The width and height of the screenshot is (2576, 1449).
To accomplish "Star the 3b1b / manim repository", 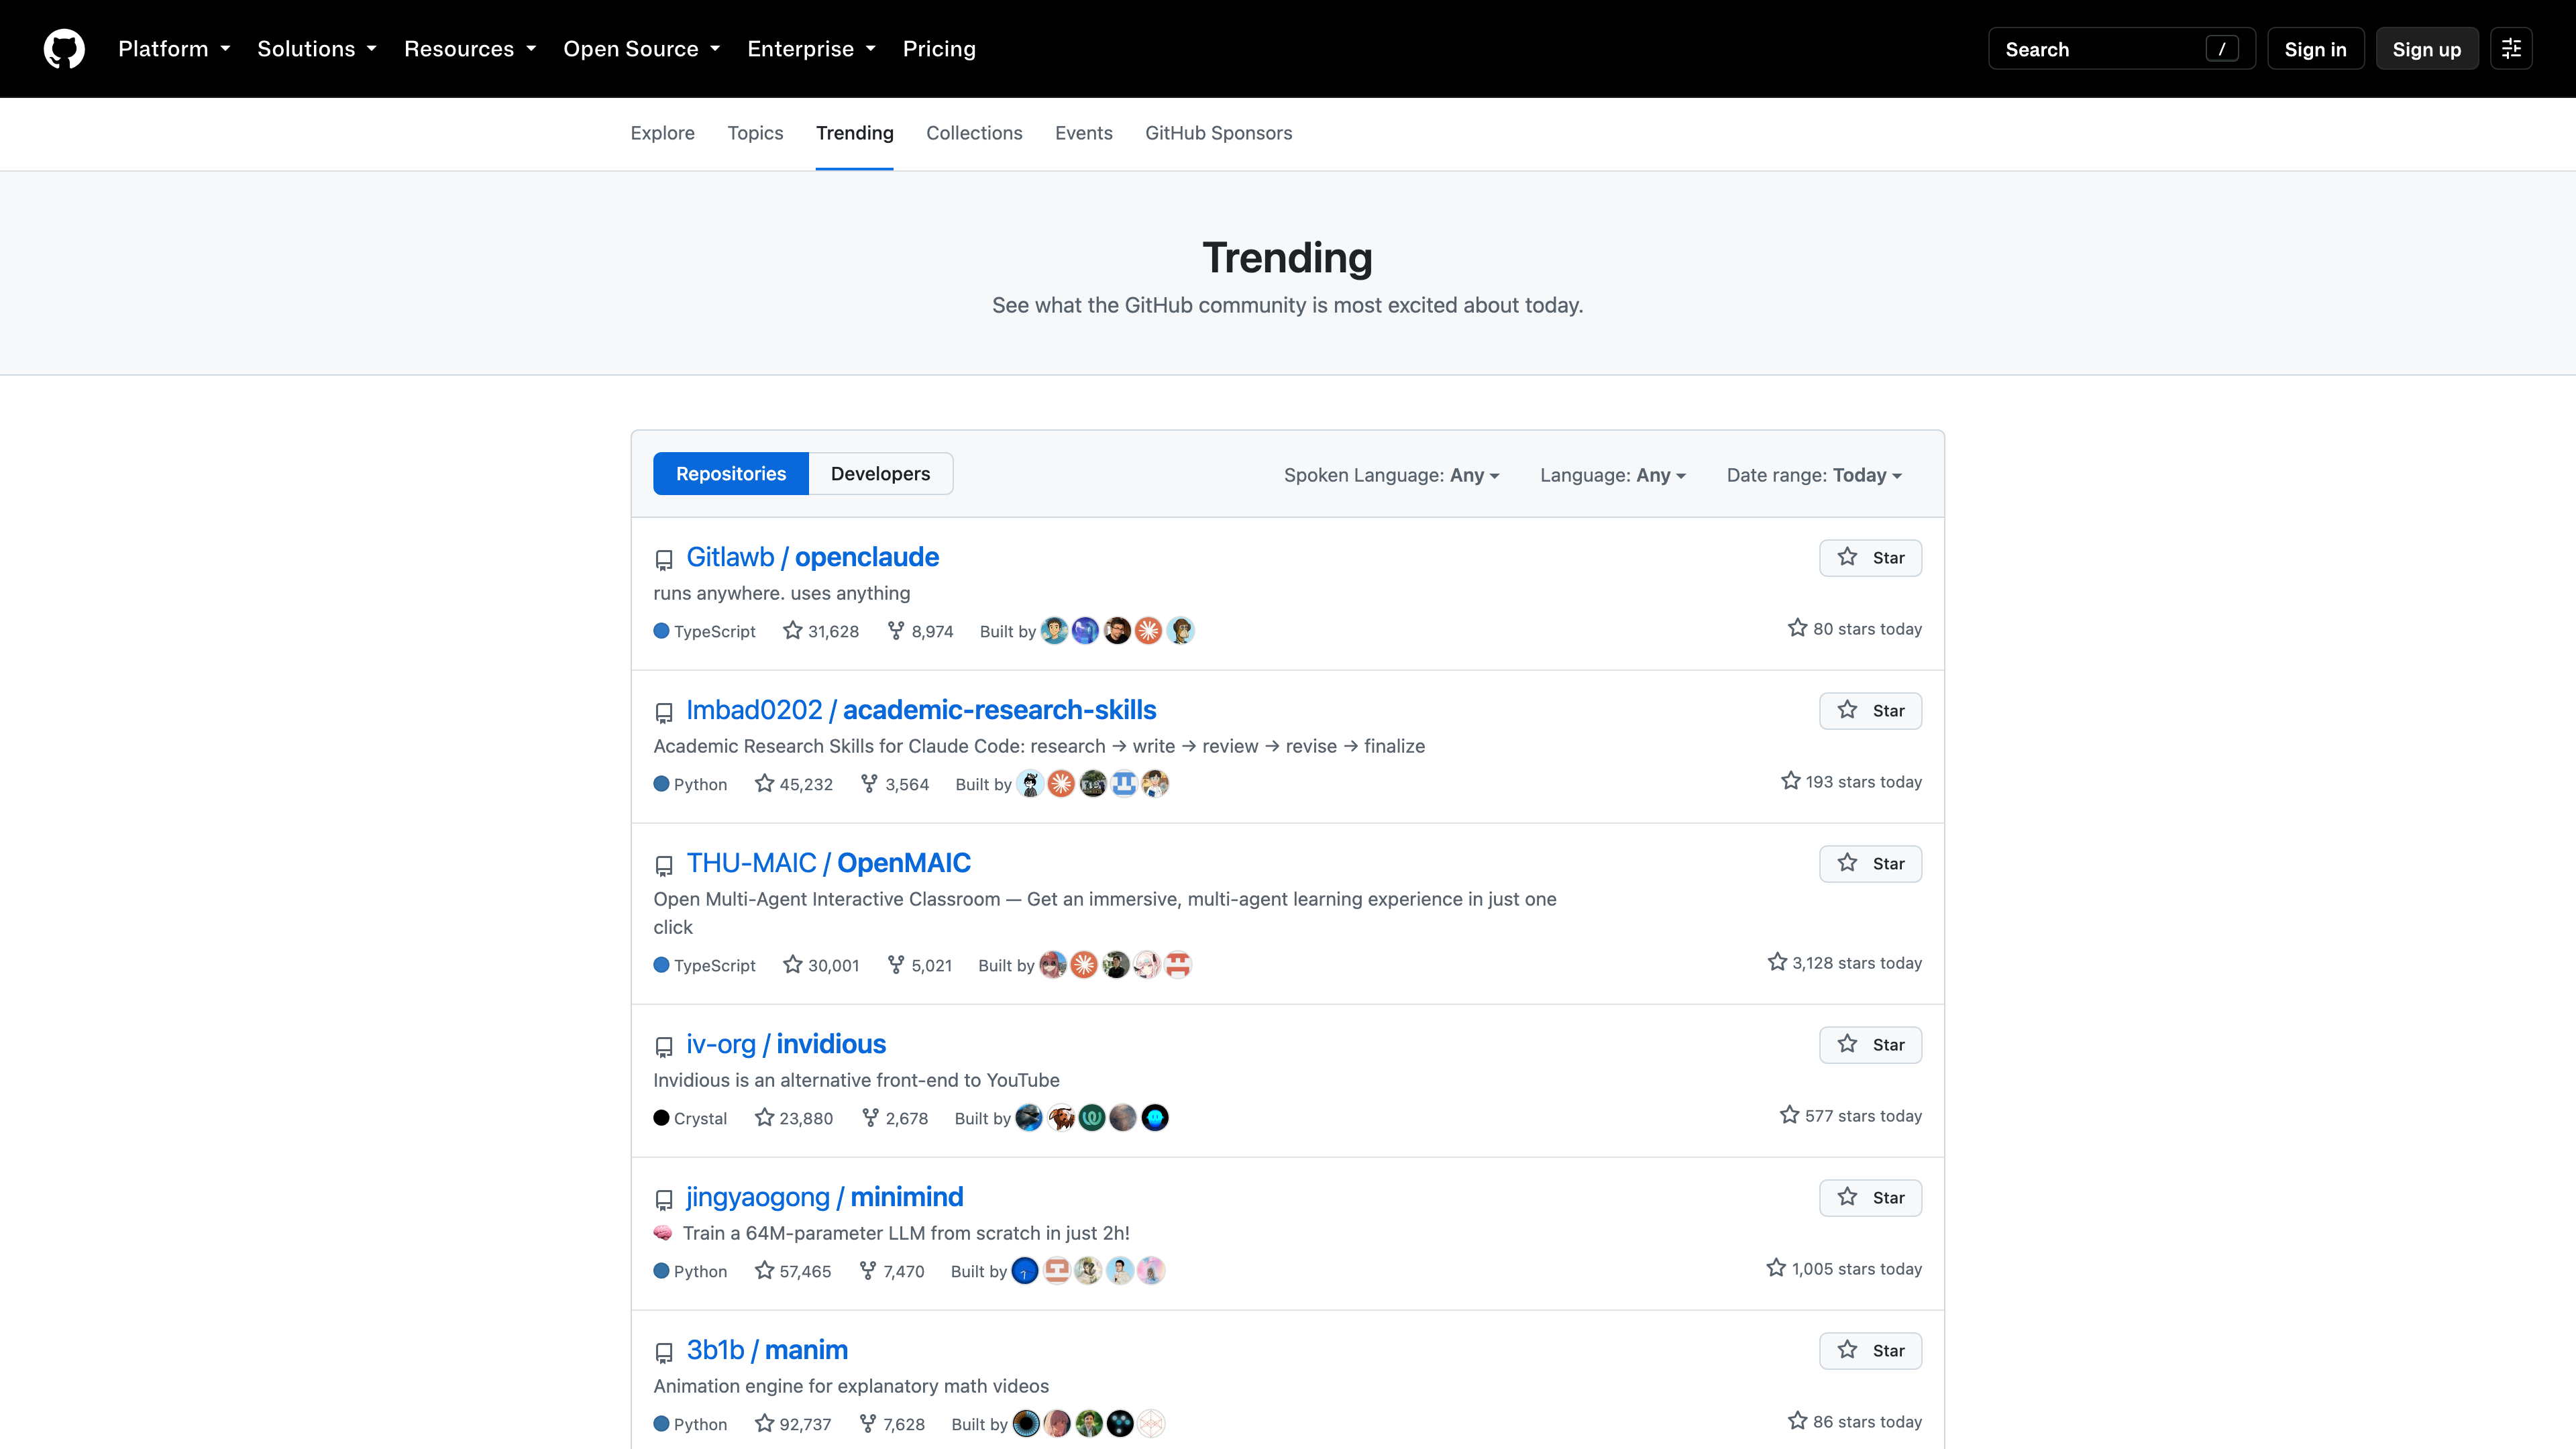I will [x=1870, y=1351].
